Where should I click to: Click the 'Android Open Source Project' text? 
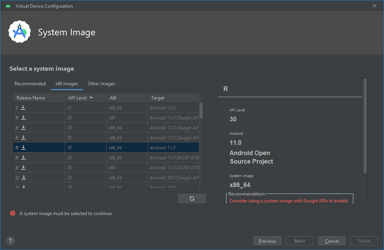[251, 157]
